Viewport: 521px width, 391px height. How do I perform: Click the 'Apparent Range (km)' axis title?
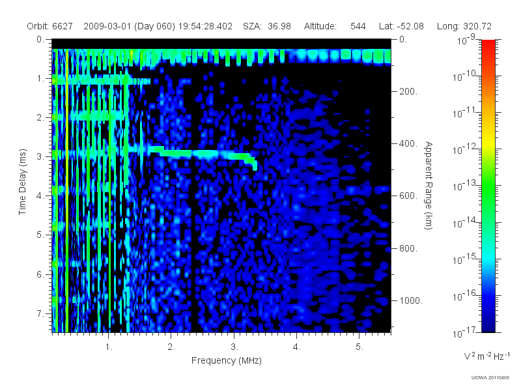click(x=429, y=185)
